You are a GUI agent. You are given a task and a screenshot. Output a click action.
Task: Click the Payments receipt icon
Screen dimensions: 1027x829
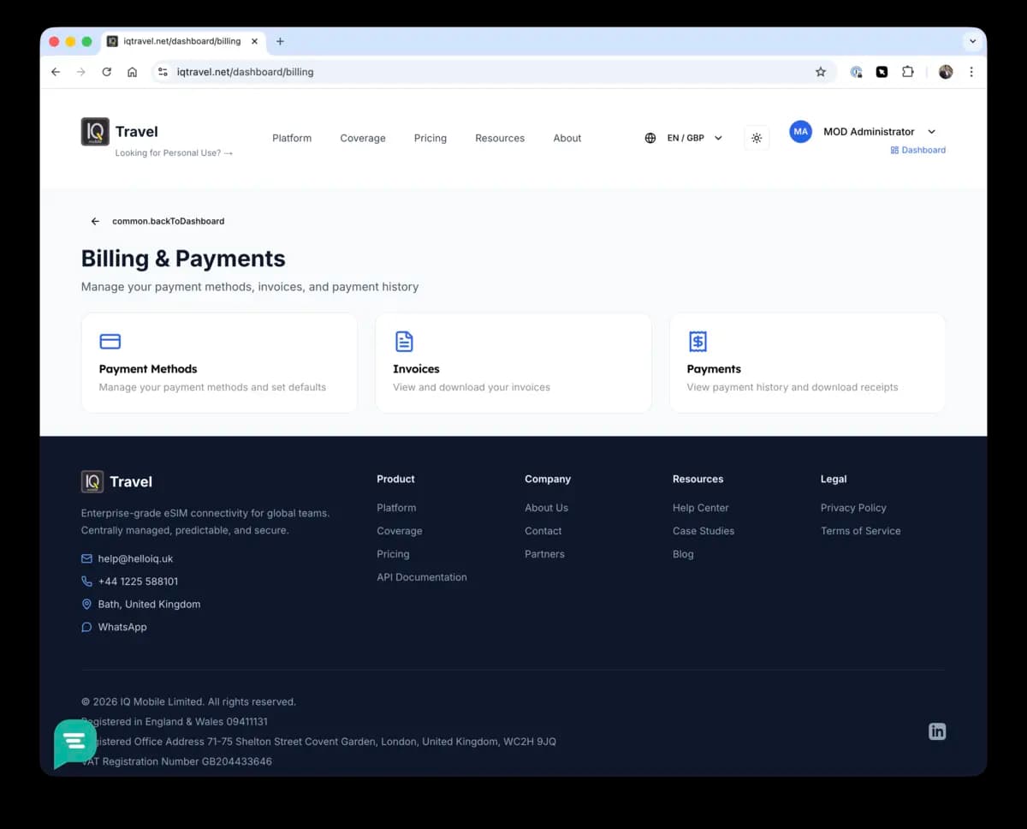click(x=698, y=342)
